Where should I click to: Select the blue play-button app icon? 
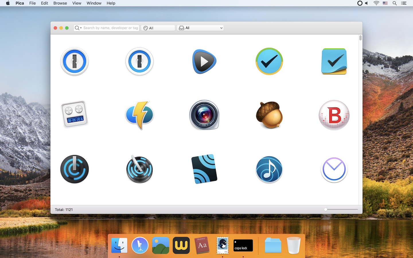tap(204, 61)
